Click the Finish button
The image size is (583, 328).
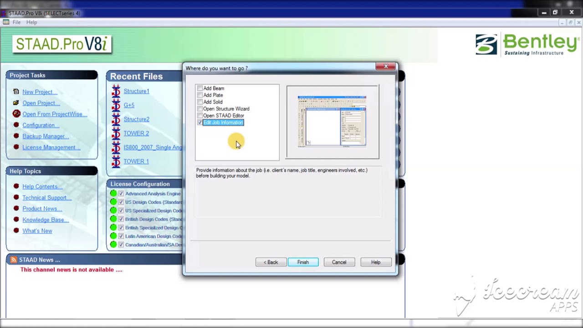coord(303,262)
